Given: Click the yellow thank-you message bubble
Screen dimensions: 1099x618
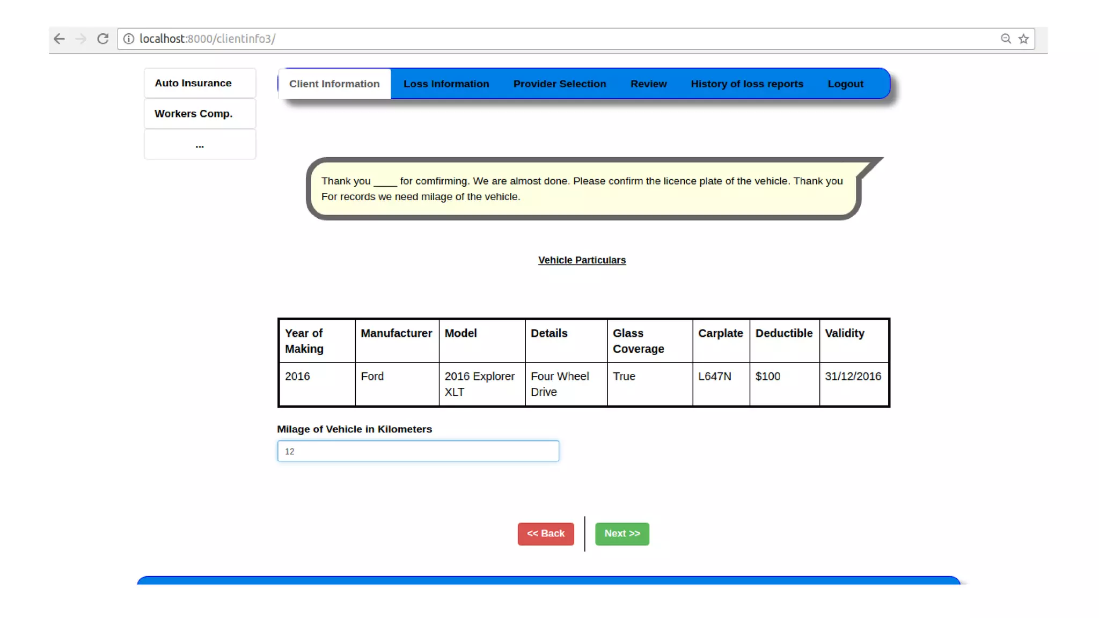Looking at the screenshot, I should click(x=584, y=189).
